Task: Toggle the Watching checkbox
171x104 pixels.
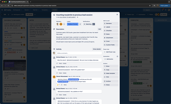Action: (94, 24)
